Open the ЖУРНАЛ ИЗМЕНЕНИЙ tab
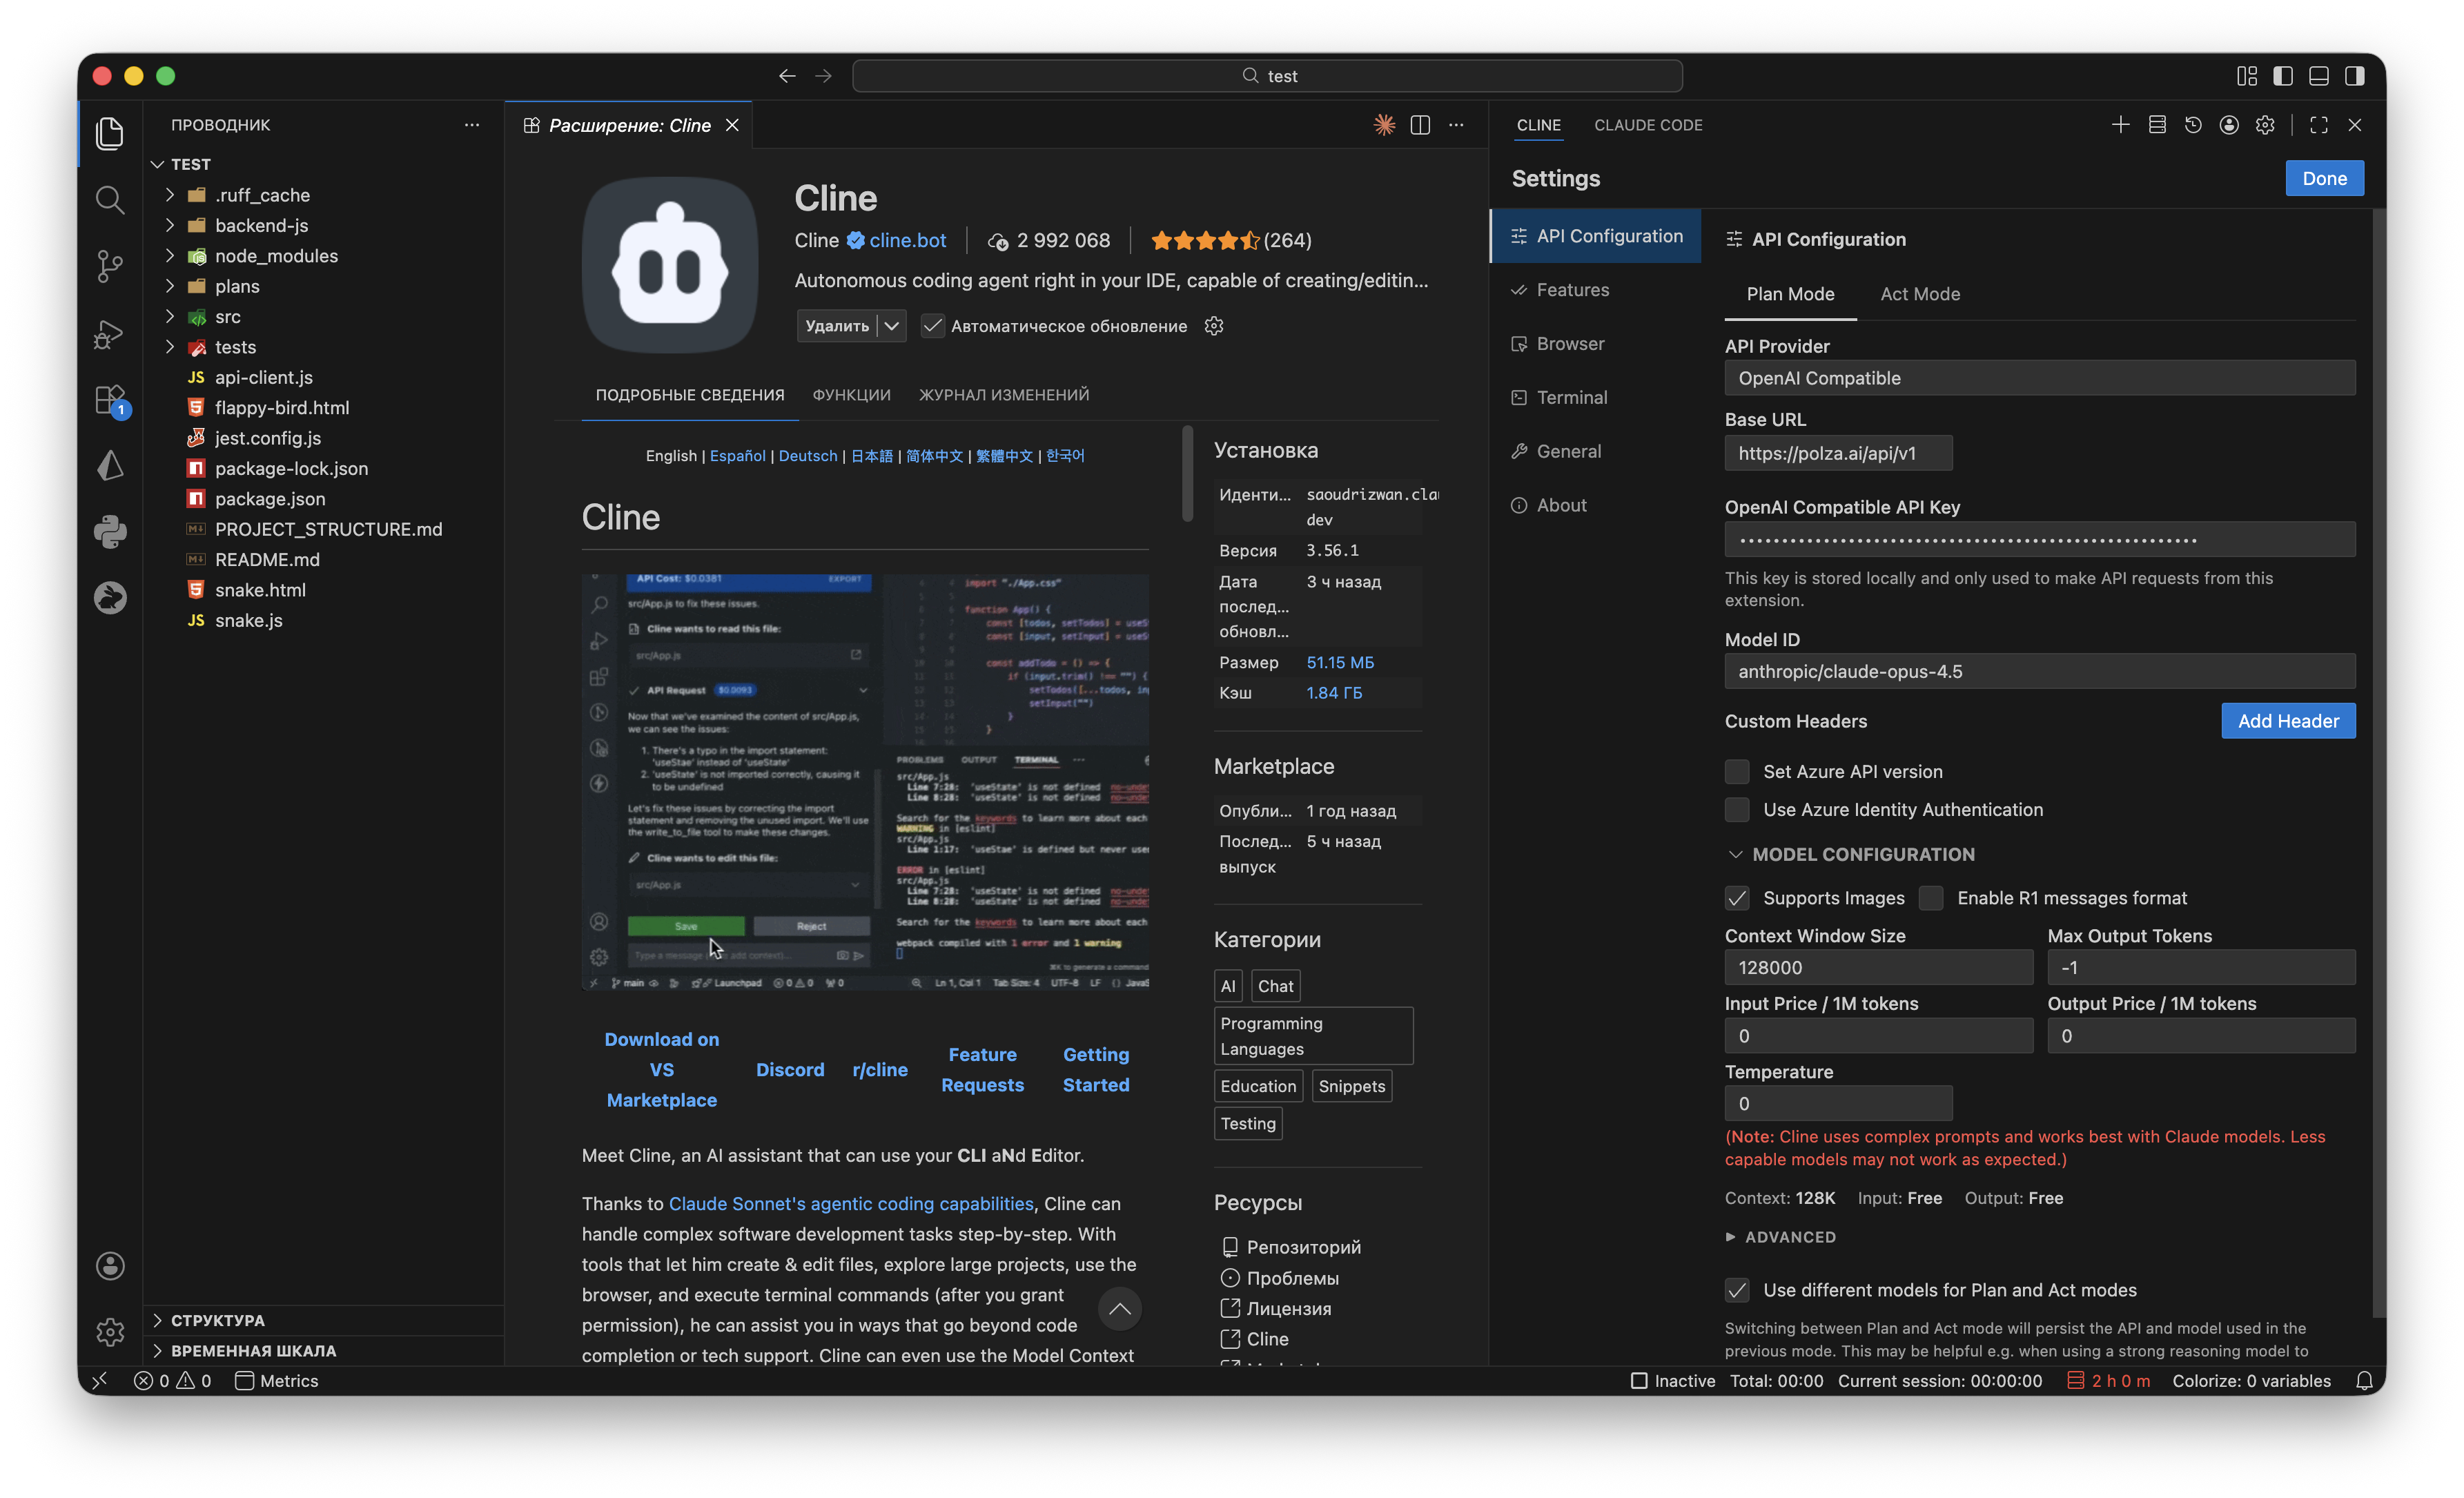 tap(1003, 395)
